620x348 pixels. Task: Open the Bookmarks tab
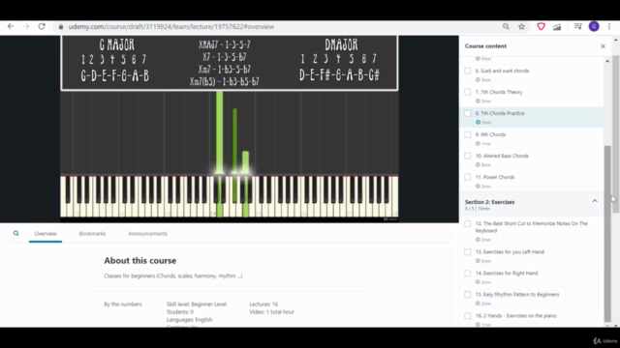click(92, 234)
